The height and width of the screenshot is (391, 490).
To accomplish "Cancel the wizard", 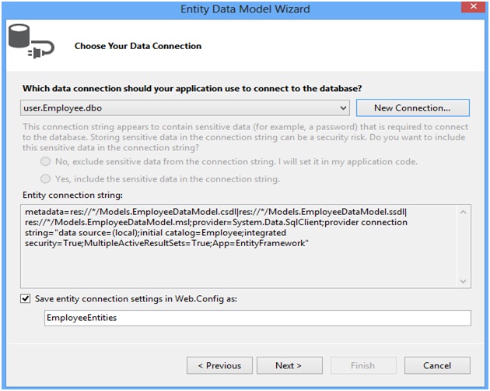I will coord(437,365).
